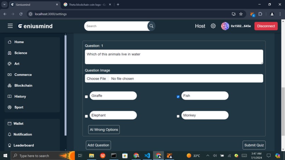The height and width of the screenshot is (160, 285).
Task: Click the wallet avatar image
Action: point(225,26)
